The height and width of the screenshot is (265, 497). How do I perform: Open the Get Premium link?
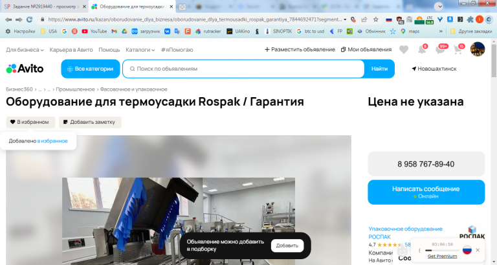click(442, 256)
